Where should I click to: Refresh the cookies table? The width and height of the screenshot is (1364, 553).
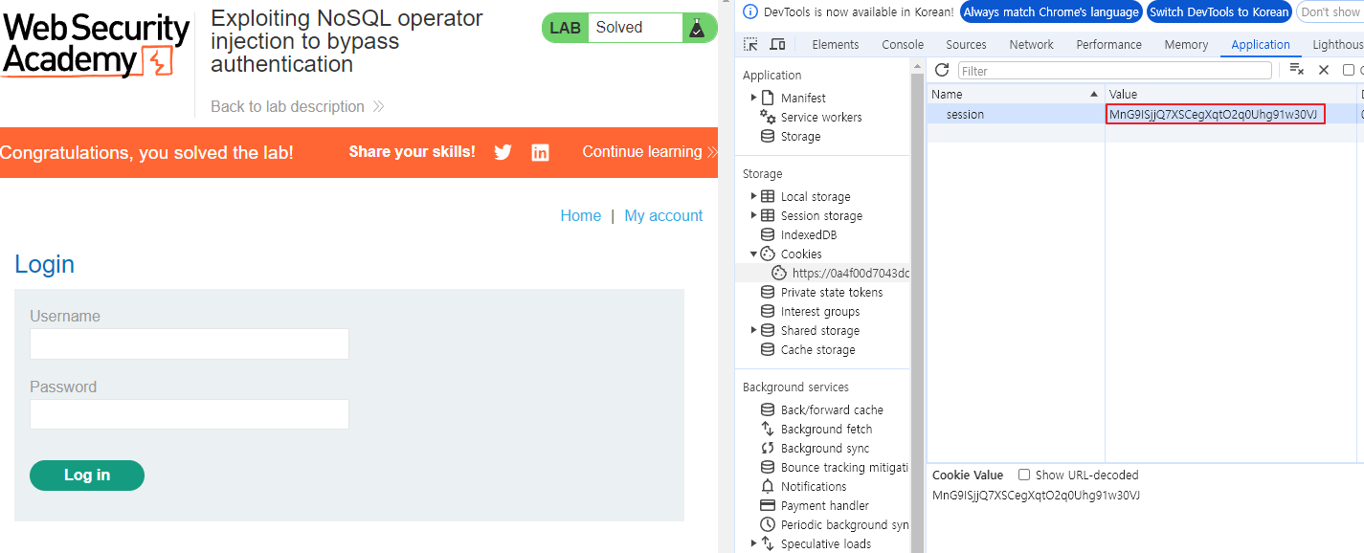pyautogui.click(x=942, y=70)
